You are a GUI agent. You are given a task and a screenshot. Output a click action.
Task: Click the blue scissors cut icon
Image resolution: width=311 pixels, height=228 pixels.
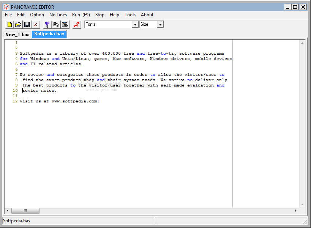pos(47,25)
